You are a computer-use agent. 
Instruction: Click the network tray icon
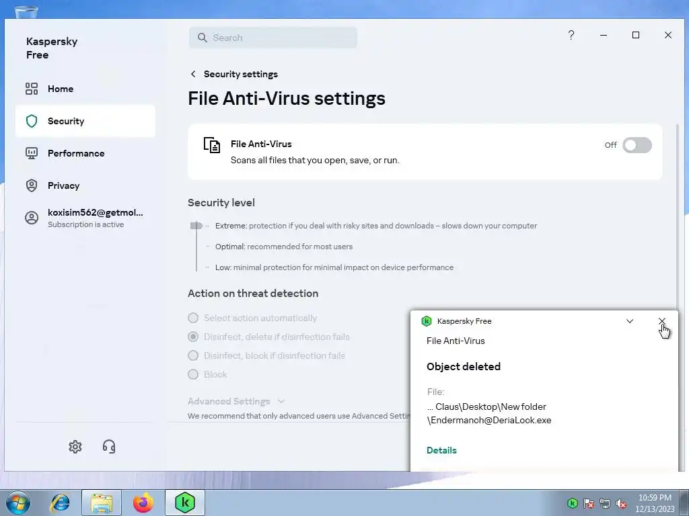tap(605, 503)
